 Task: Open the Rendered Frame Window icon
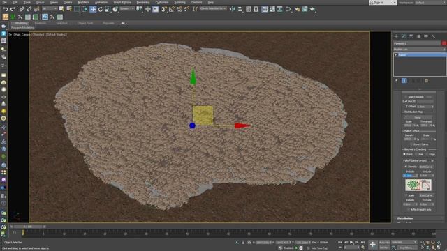[305, 9]
